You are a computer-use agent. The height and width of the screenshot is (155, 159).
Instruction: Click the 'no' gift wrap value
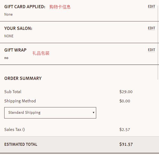6,58
